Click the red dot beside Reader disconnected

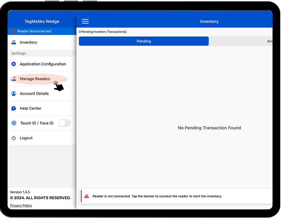tap(13, 31)
